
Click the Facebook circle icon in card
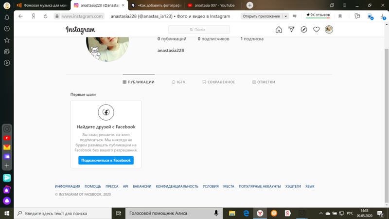pos(106,112)
